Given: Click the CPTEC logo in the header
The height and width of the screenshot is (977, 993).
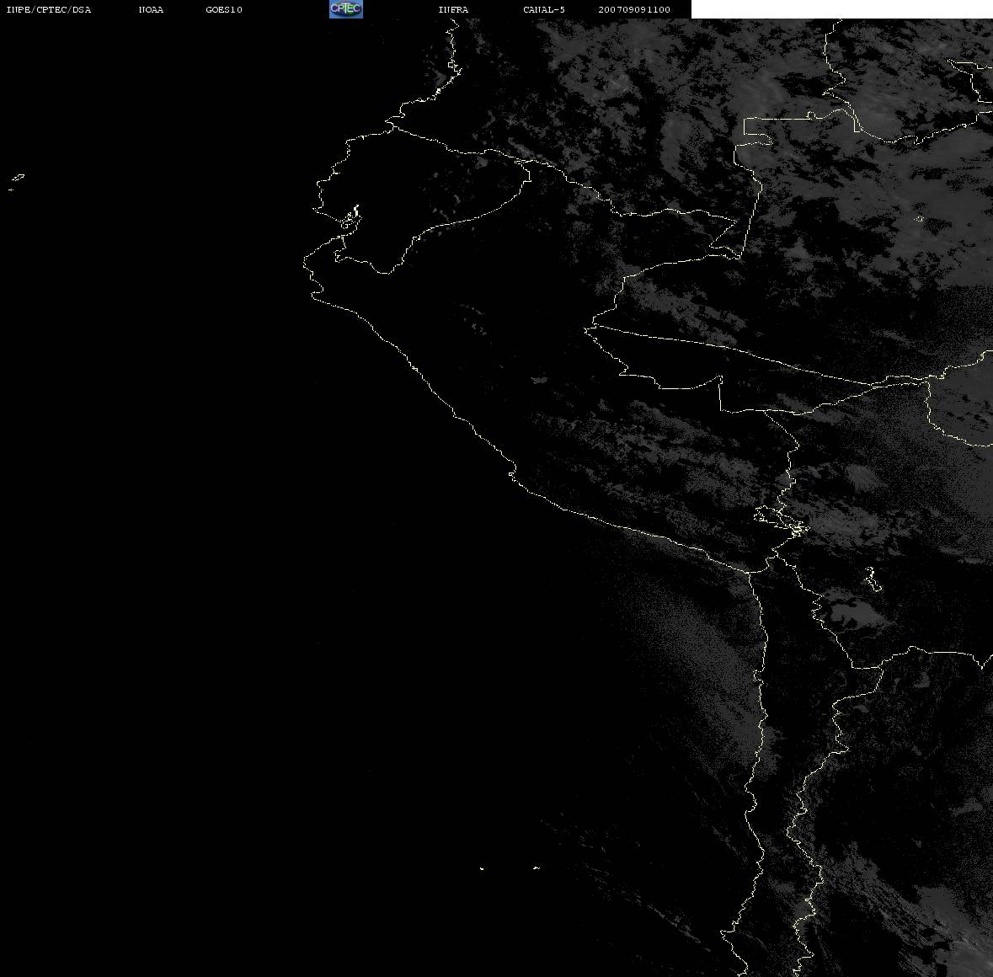Looking at the screenshot, I should (346, 9).
